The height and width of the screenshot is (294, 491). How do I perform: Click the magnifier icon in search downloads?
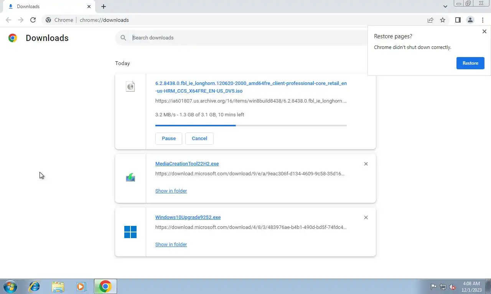pyautogui.click(x=123, y=38)
